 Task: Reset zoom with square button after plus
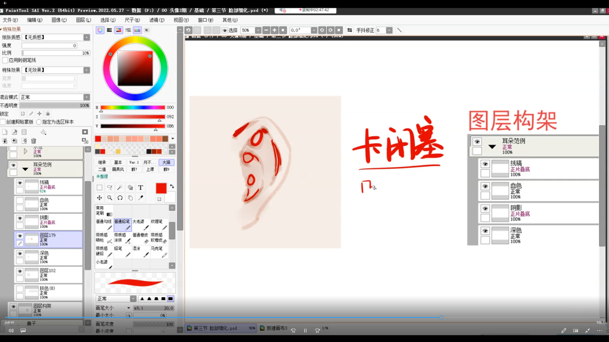(x=283, y=30)
